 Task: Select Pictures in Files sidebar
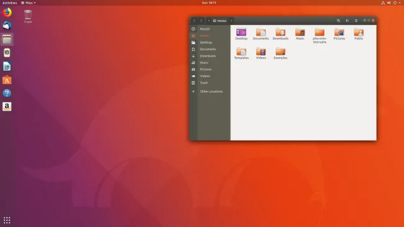coord(209,69)
